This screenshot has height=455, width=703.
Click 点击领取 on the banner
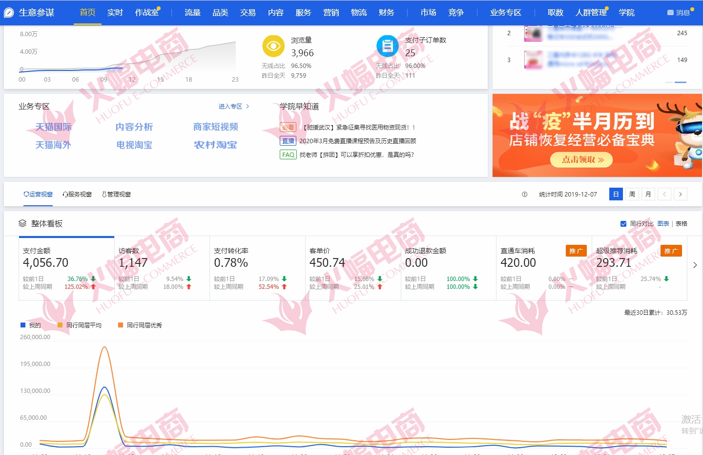(581, 159)
